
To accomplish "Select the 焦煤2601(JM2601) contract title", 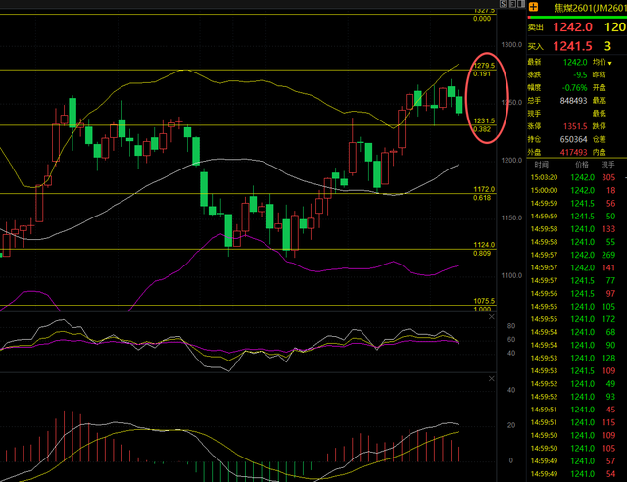I will coord(590,8).
